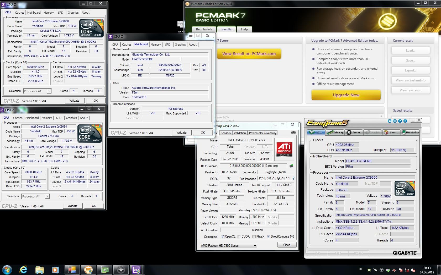The image size is (441, 275).
Task: Open Processor #1 dropdown in CPU-Z showing 6090.40 MHz
Action: pyautogui.click(x=35, y=196)
